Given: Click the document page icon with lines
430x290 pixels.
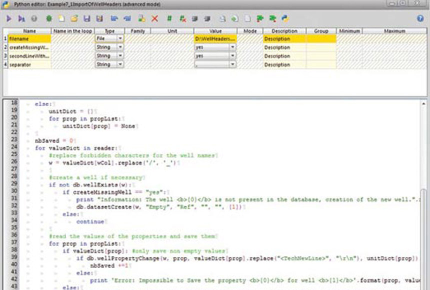Looking at the screenshot, I should pyautogui.click(x=222, y=18).
